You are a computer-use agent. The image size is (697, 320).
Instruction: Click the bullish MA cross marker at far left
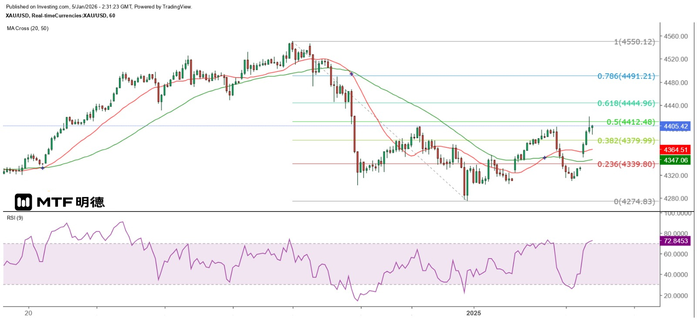42,168
